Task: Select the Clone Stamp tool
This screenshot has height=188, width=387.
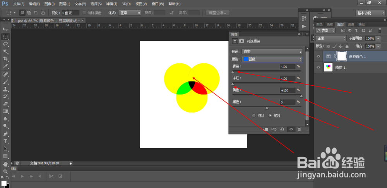Action: [x=5, y=89]
